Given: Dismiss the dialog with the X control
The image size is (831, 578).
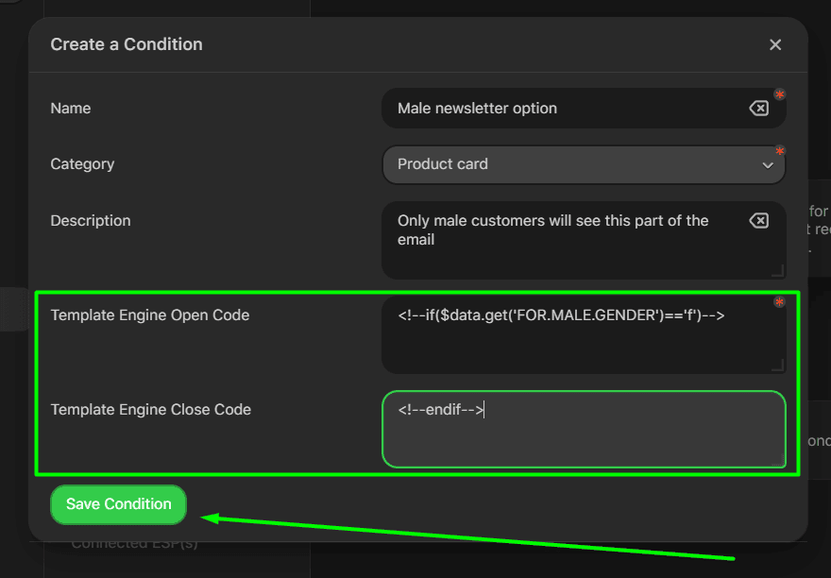Looking at the screenshot, I should point(775,44).
